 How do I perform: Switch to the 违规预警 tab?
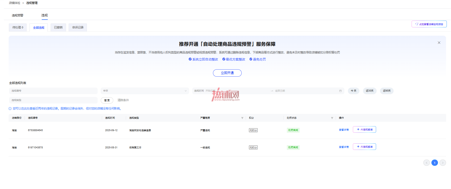pos(17,15)
